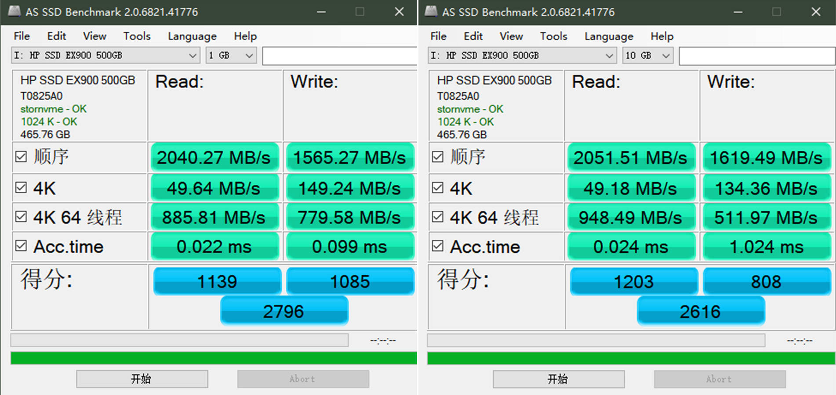Click the 0.022 ms access time result
The height and width of the screenshot is (395, 836).
coord(214,246)
